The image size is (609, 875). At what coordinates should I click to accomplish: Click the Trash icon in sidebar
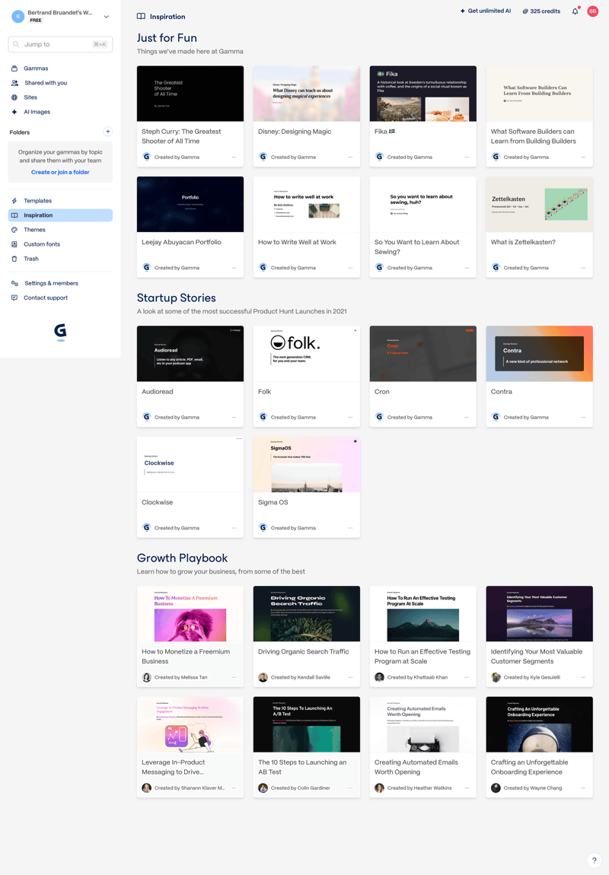point(14,259)
